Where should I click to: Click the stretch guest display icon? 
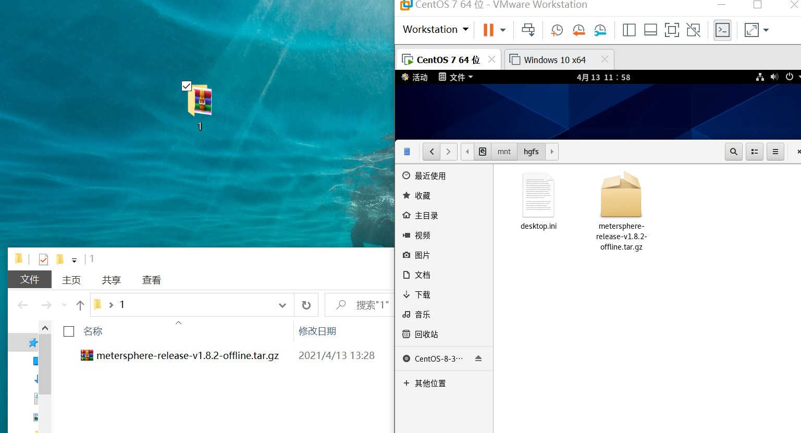click(751, 30)
